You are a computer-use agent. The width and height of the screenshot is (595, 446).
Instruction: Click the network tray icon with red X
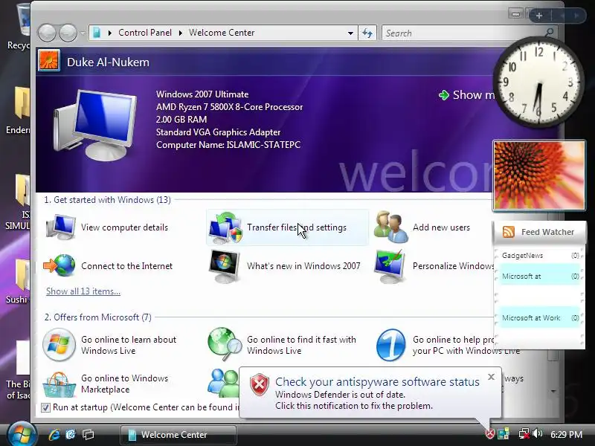[x=524, y=434]
